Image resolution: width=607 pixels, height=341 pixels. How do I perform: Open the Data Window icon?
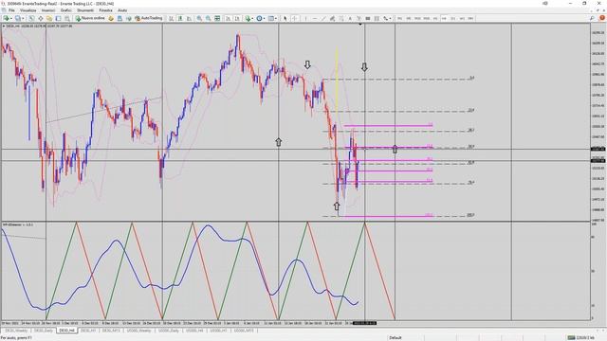point(40,18)
